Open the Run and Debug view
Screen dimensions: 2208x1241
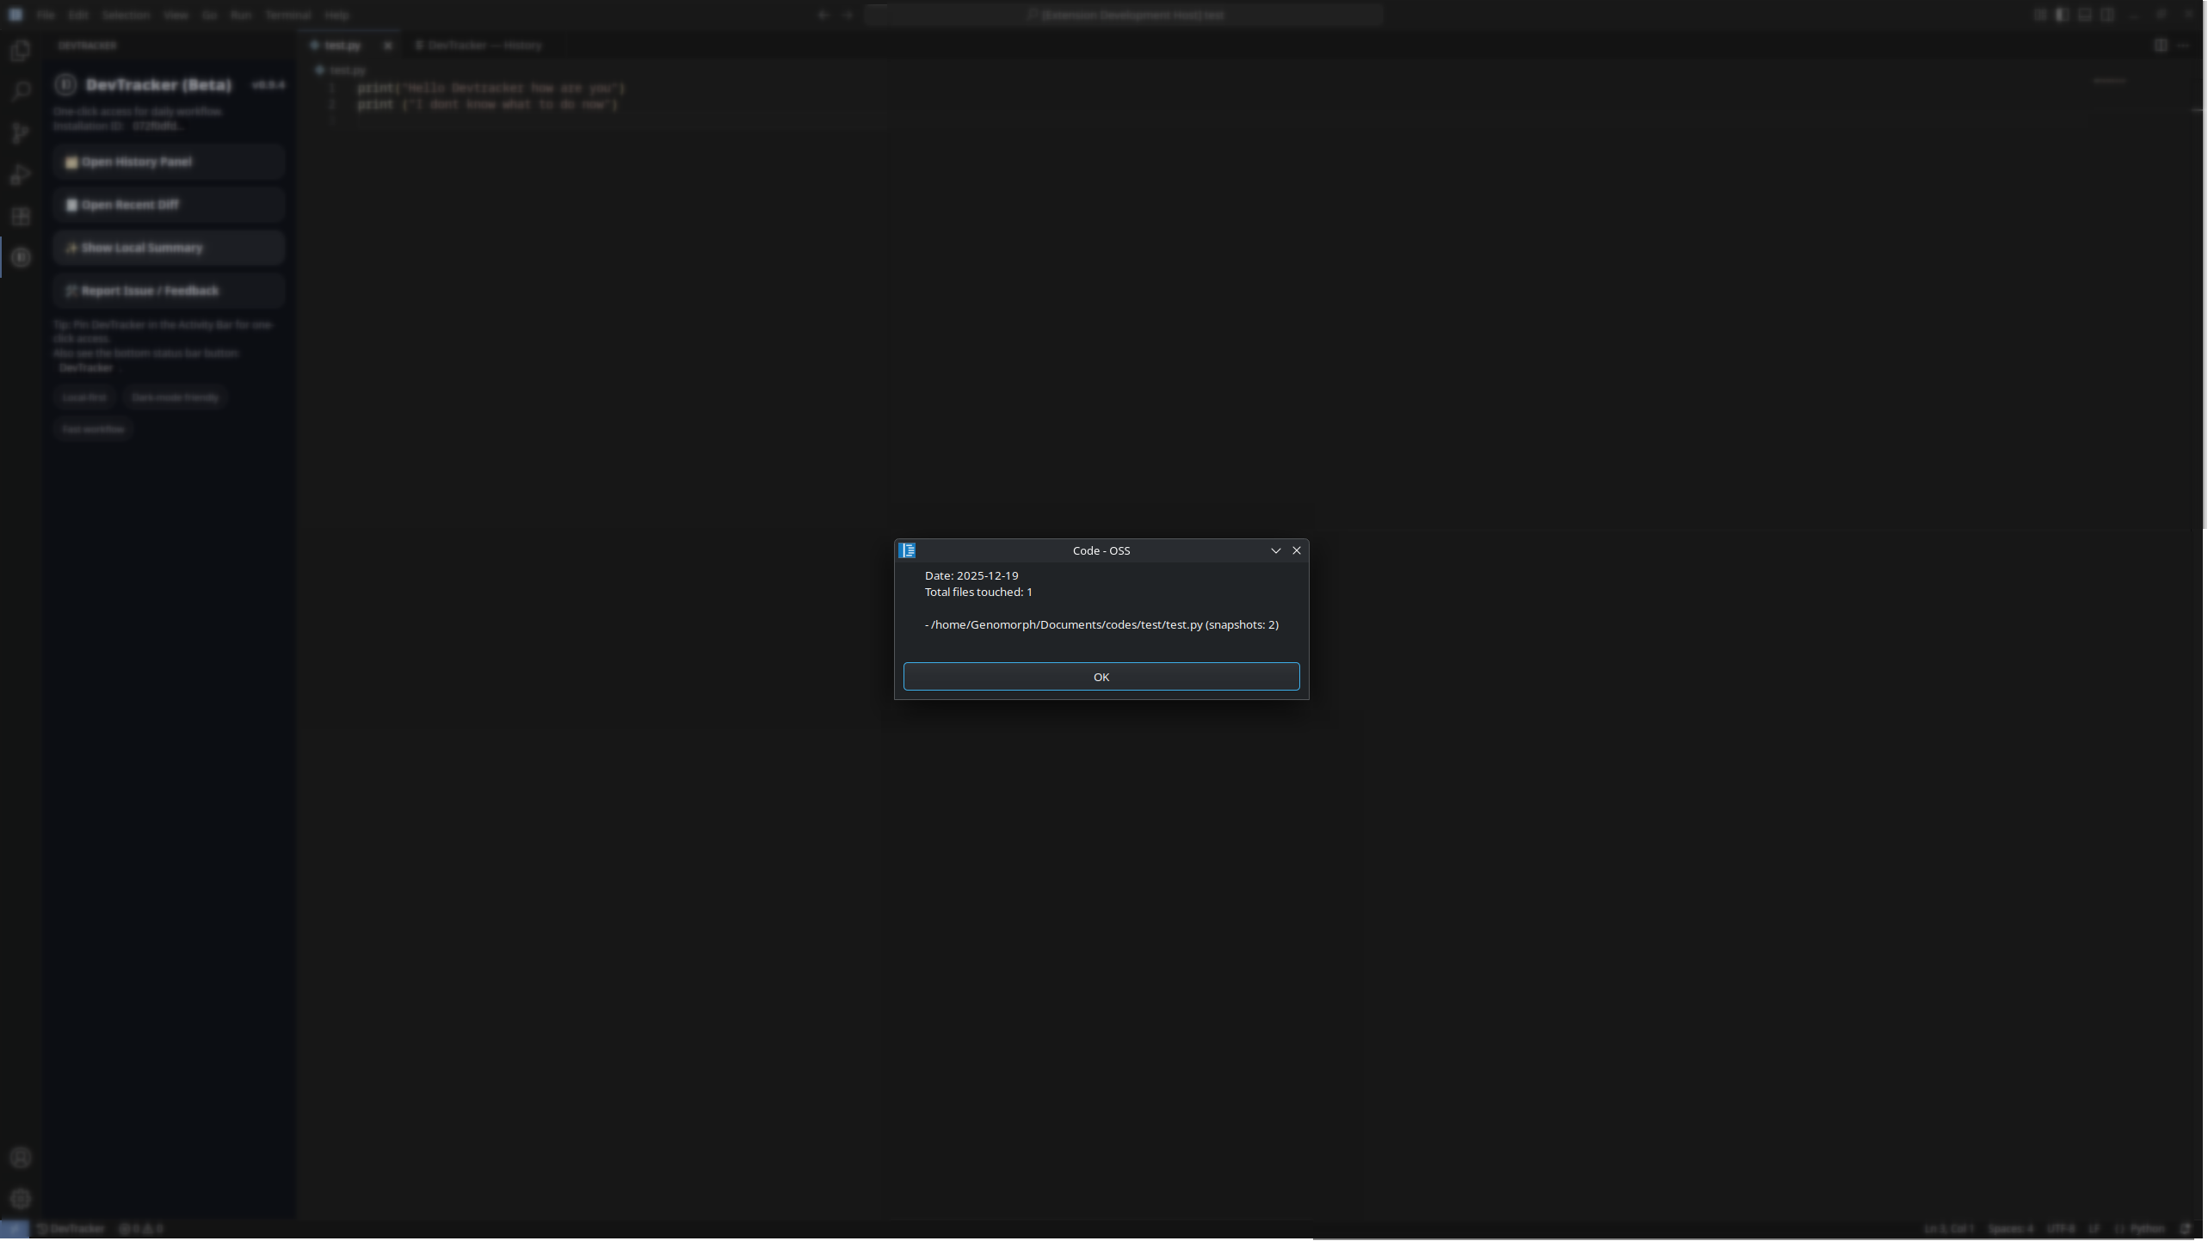click(21, 175)
